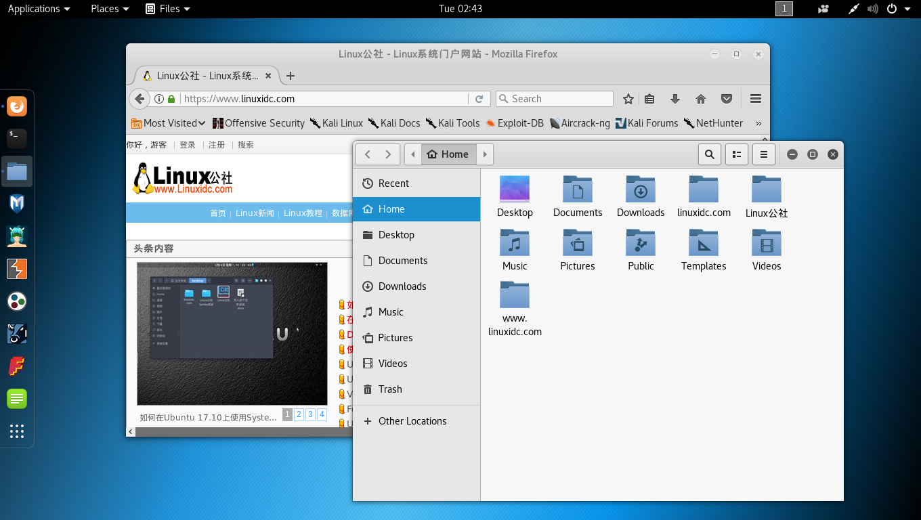This screenshot has width=921, height=520.
Task: Open Kali Forums bookmark
Action: [646, 123]
